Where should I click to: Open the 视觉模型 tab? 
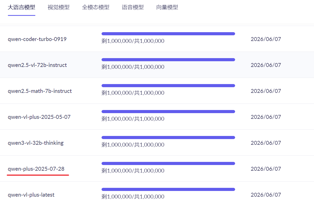point(59,7)
